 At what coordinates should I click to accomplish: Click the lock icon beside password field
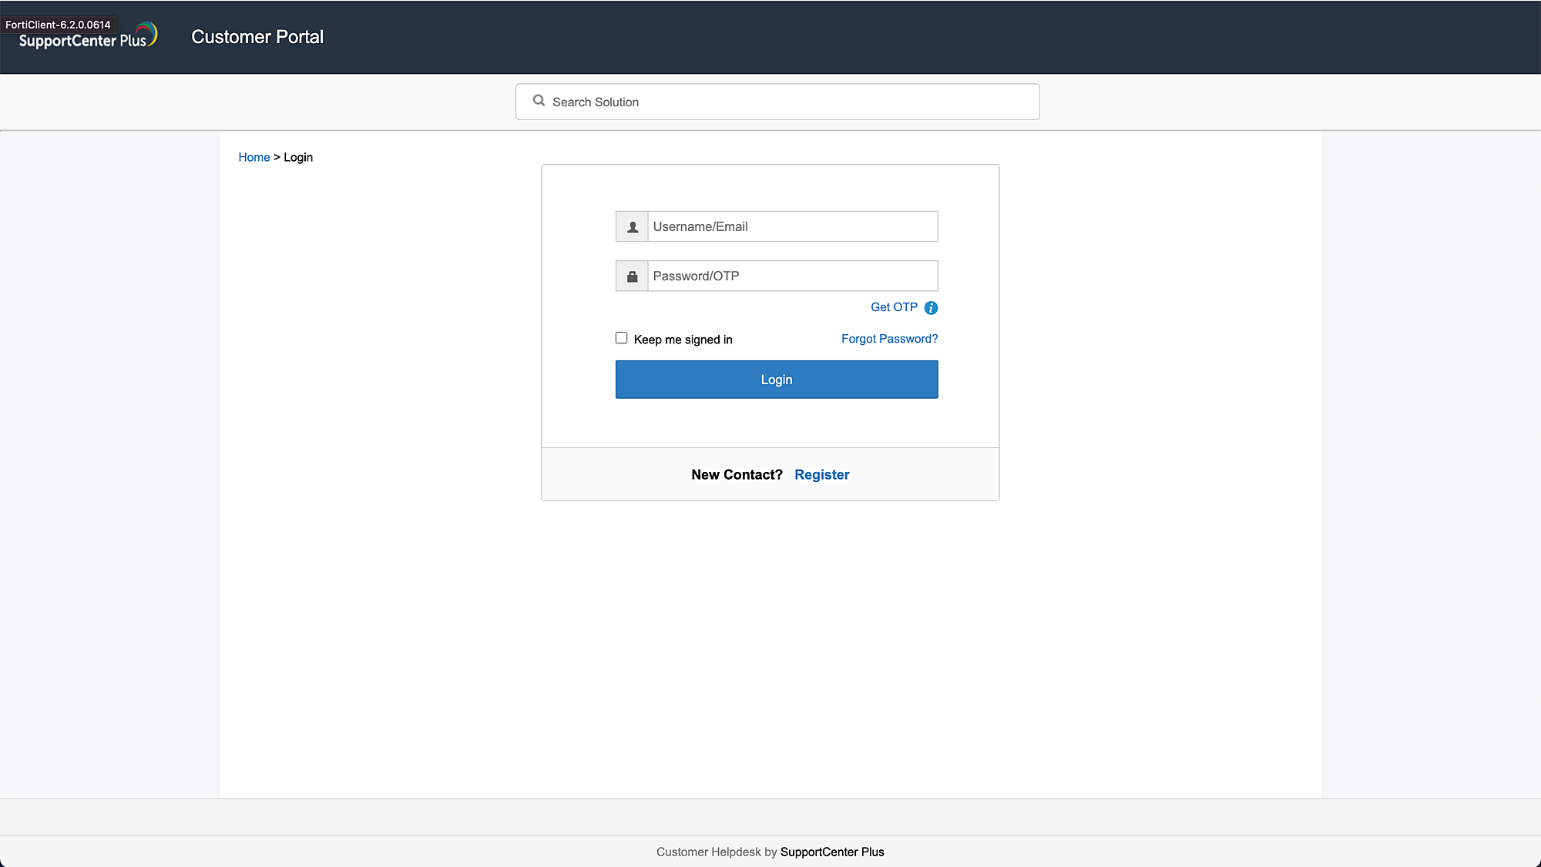click(x=632, y=276)
